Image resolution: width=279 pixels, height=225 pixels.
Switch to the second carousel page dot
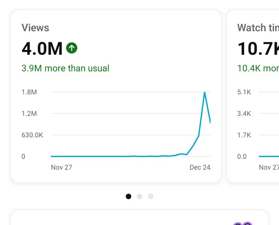[x=140, y=196]
